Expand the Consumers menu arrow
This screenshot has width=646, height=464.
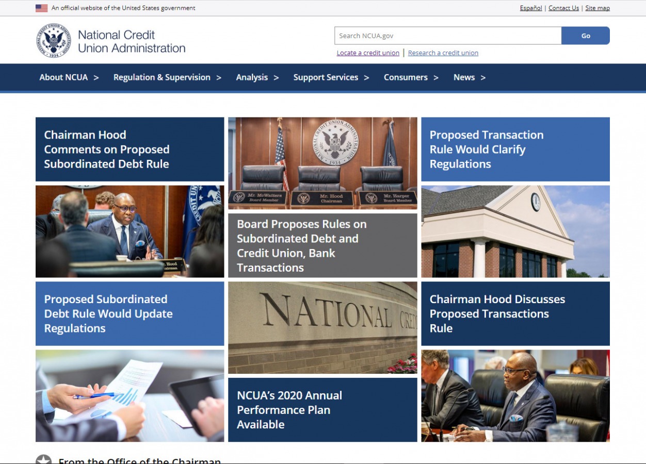[436, 78]
